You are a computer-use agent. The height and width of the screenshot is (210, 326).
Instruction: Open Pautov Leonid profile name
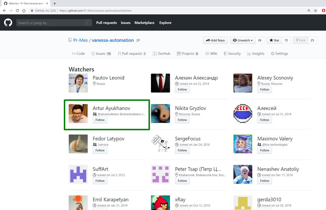(x=108, y=78)
